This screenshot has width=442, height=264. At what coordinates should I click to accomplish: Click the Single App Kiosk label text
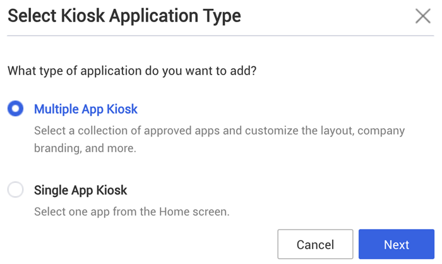click(81, 190)
